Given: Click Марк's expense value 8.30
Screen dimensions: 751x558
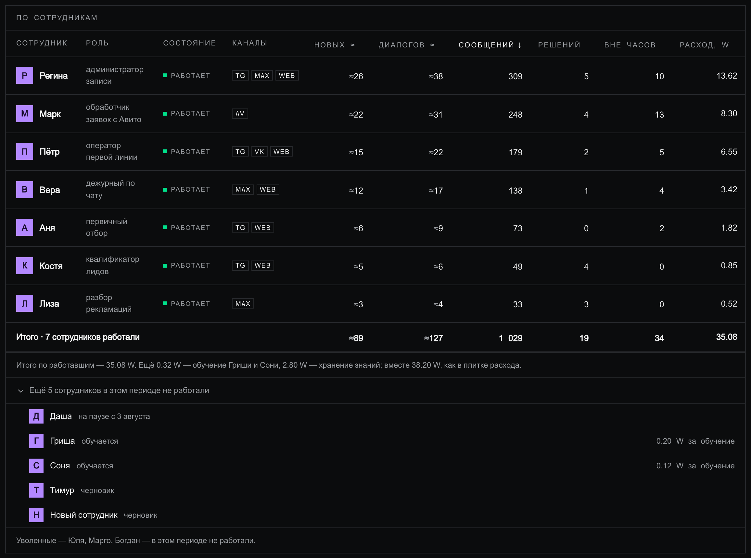Looking at the screenshot, I should (x=729, y=113).
